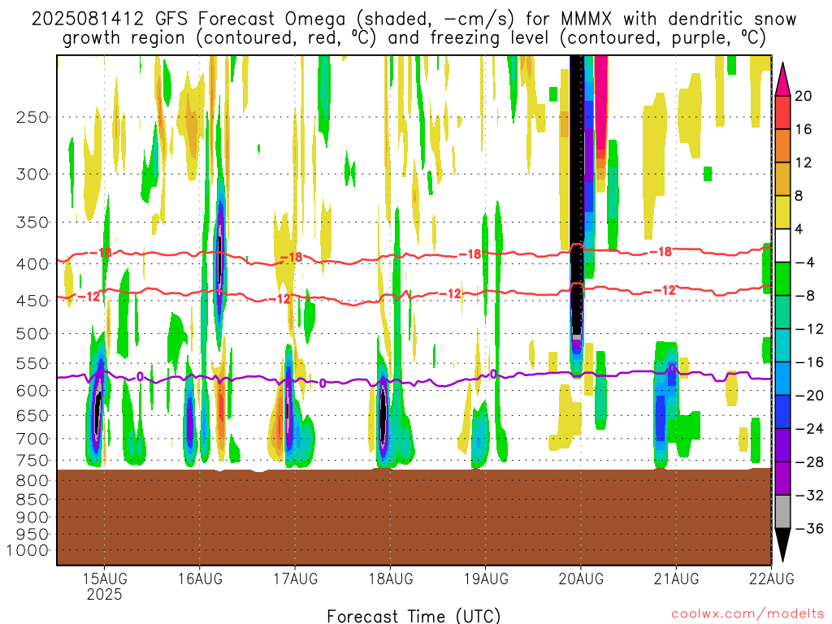Click the 15AUG date label on the time axis
832x624 pixels.
[x=105, y=578]
